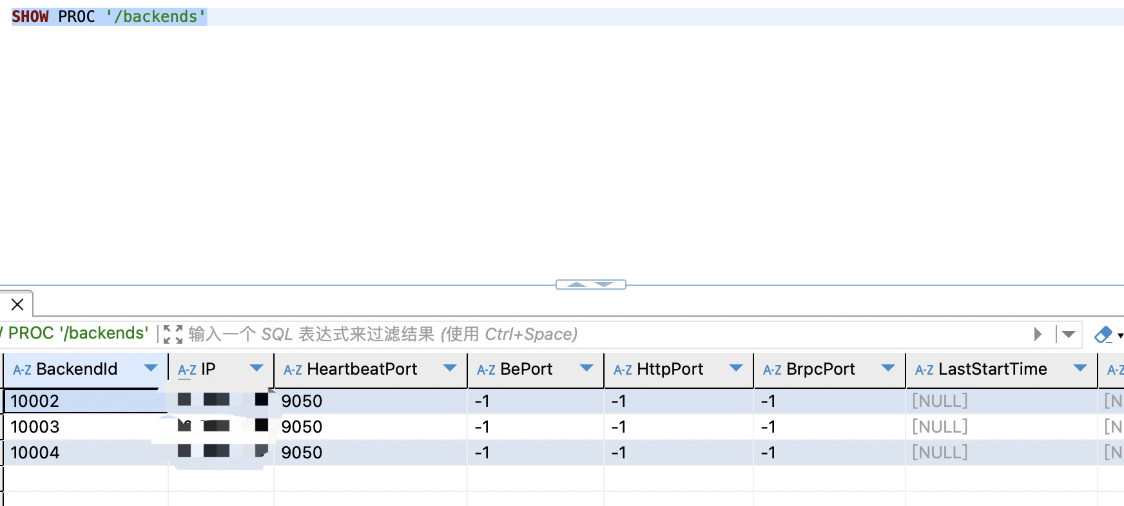Click the eraser clear filter icon
The height and width of the screenshot is (506, 1124).
tap(1103, 335)
